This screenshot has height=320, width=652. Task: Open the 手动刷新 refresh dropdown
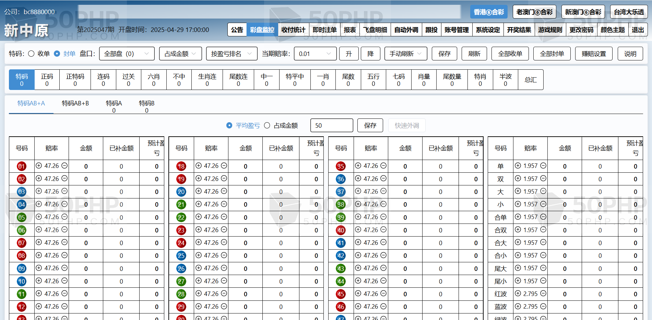405,54
